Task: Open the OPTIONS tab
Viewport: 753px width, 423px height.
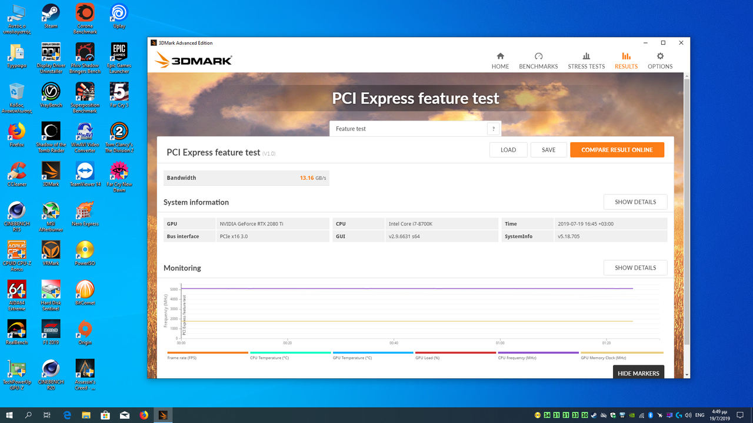Action: (660, 61)
